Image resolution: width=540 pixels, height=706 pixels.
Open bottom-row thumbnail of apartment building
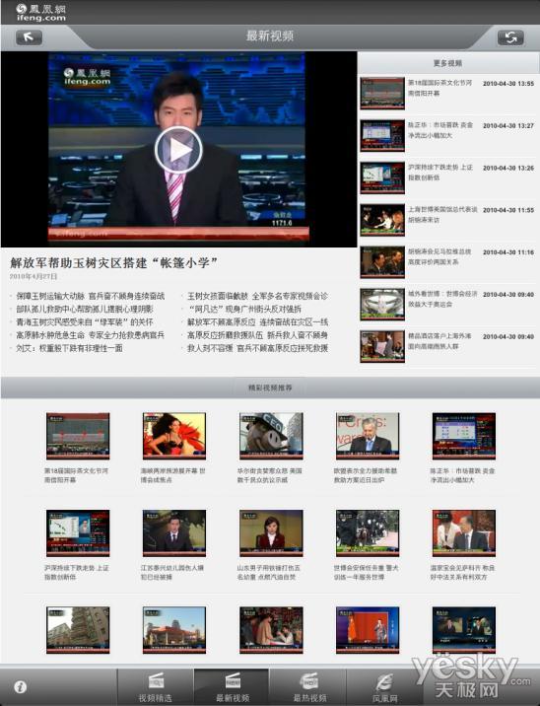[78, 630]
